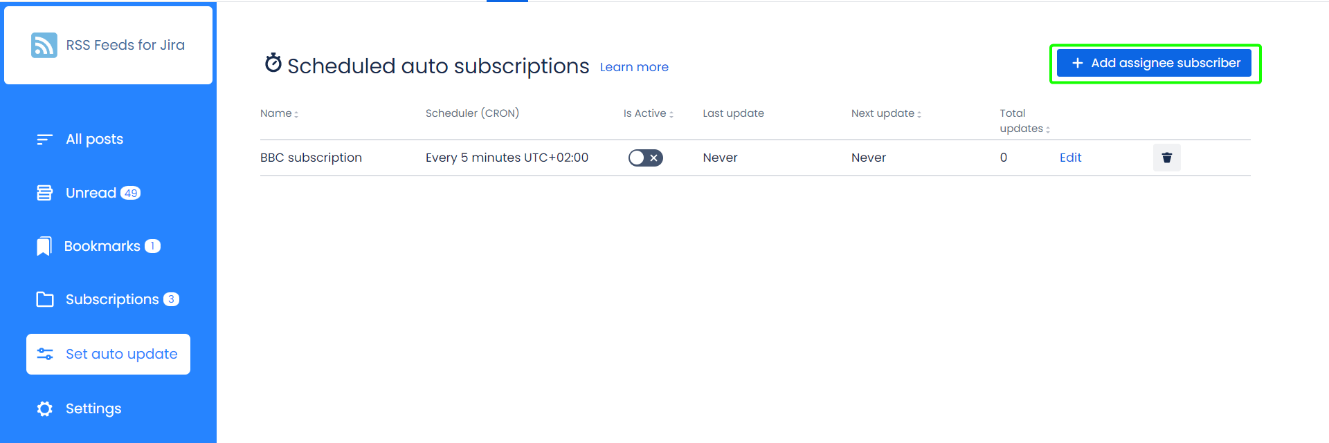The height and width of the screenshot is (443, 1329).
Task: Click the Settings gear icon
Action: point(45,408)
